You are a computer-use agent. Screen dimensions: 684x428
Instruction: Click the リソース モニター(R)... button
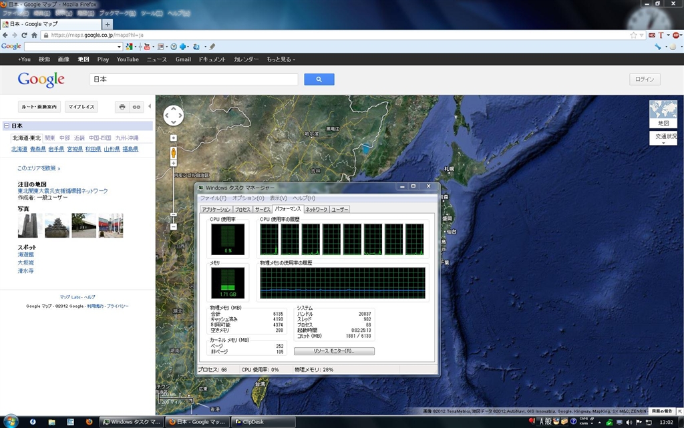coord(334,351)
